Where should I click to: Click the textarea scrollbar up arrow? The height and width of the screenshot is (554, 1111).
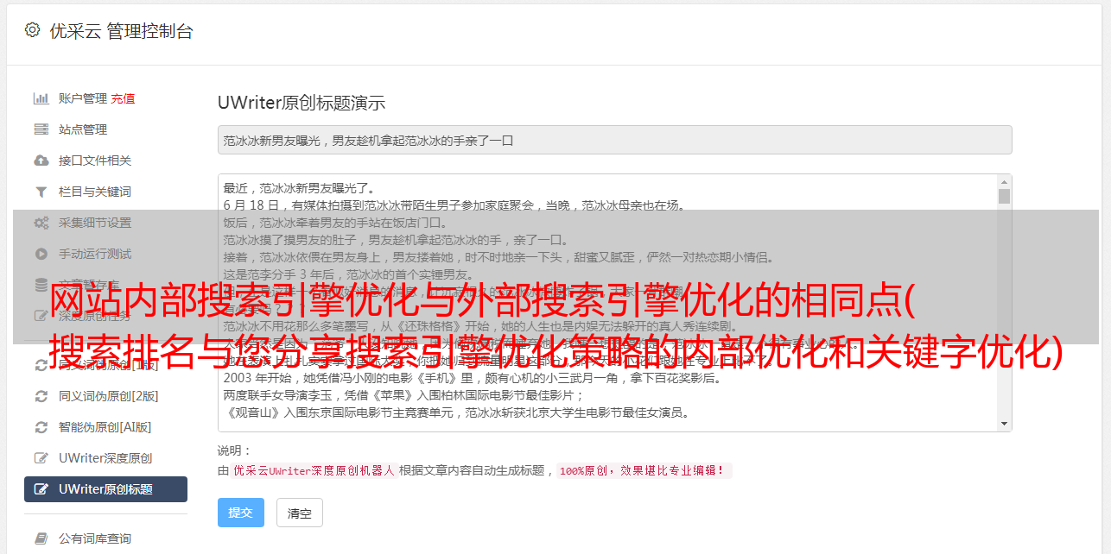tap(1004, 182)
